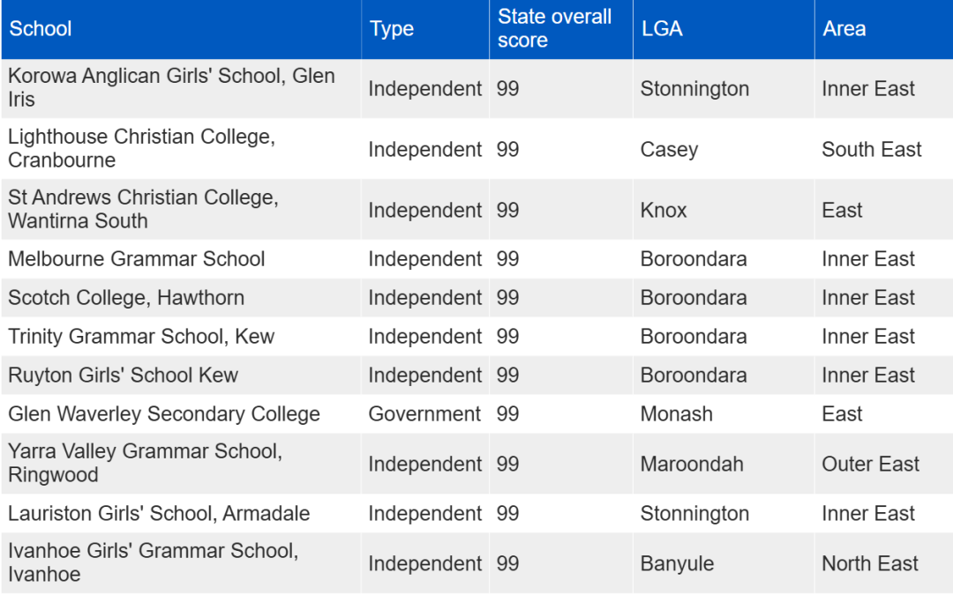
Task: Select the North East area cell
Action: pos(883,562)
